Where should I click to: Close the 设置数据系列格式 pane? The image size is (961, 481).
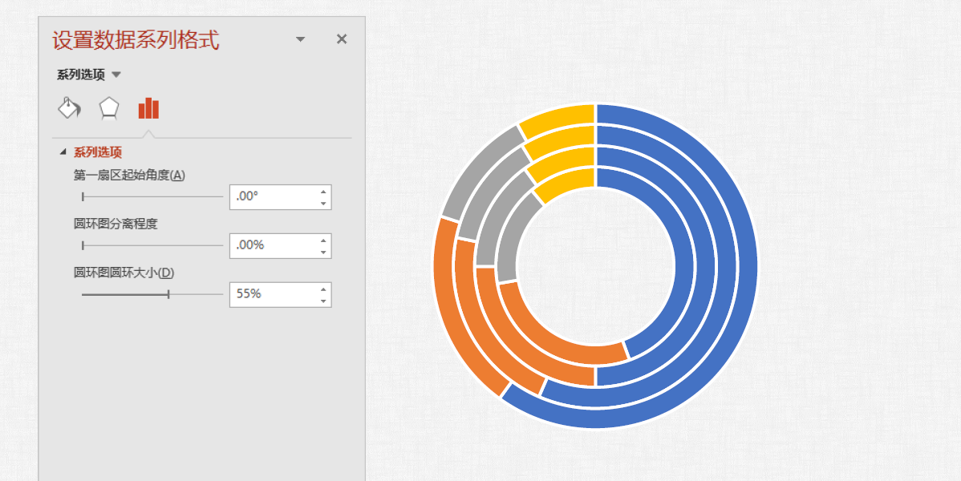[x=342, y=39]
